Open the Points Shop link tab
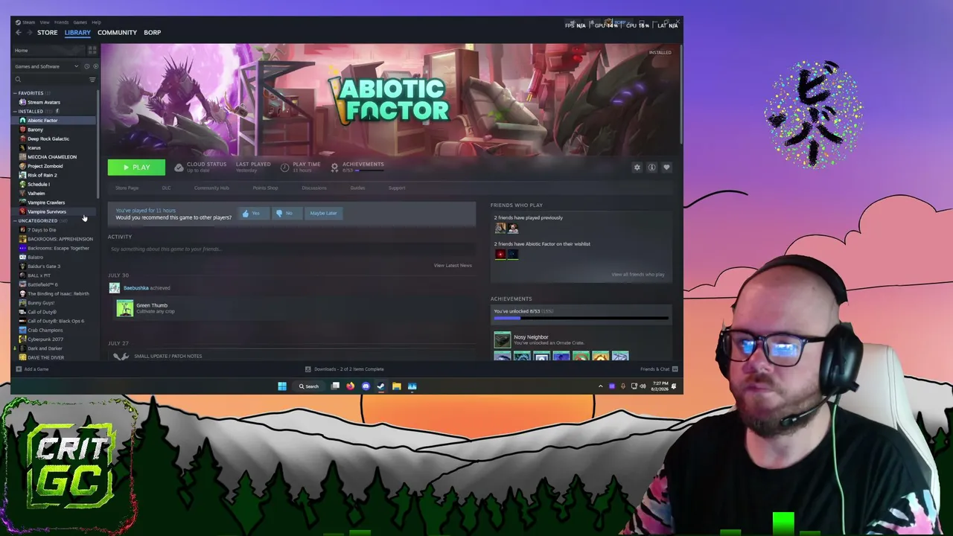Viewport: 953px width, 536px height. [x=265, y=188]
